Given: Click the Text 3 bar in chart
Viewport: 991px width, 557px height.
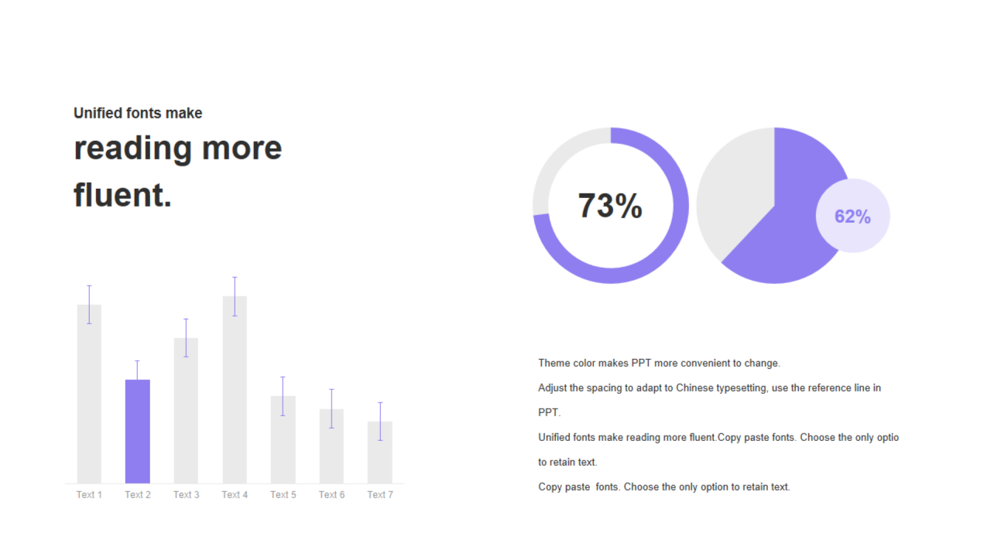Looking at the screenshot, I should (186, 410).
